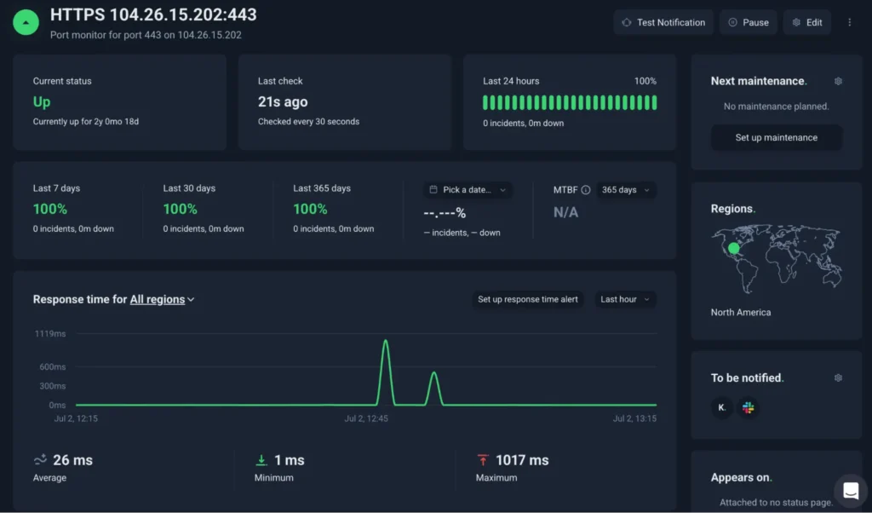Click the MTBF info icon

pyautogui.click(x=586, y=190)
